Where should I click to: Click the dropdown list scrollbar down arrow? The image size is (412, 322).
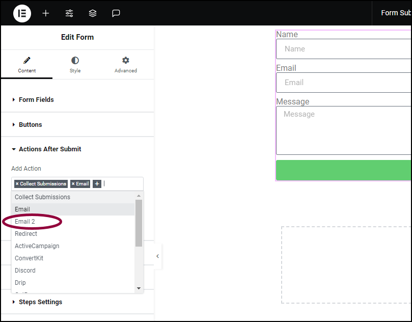(x=139, y=288)
